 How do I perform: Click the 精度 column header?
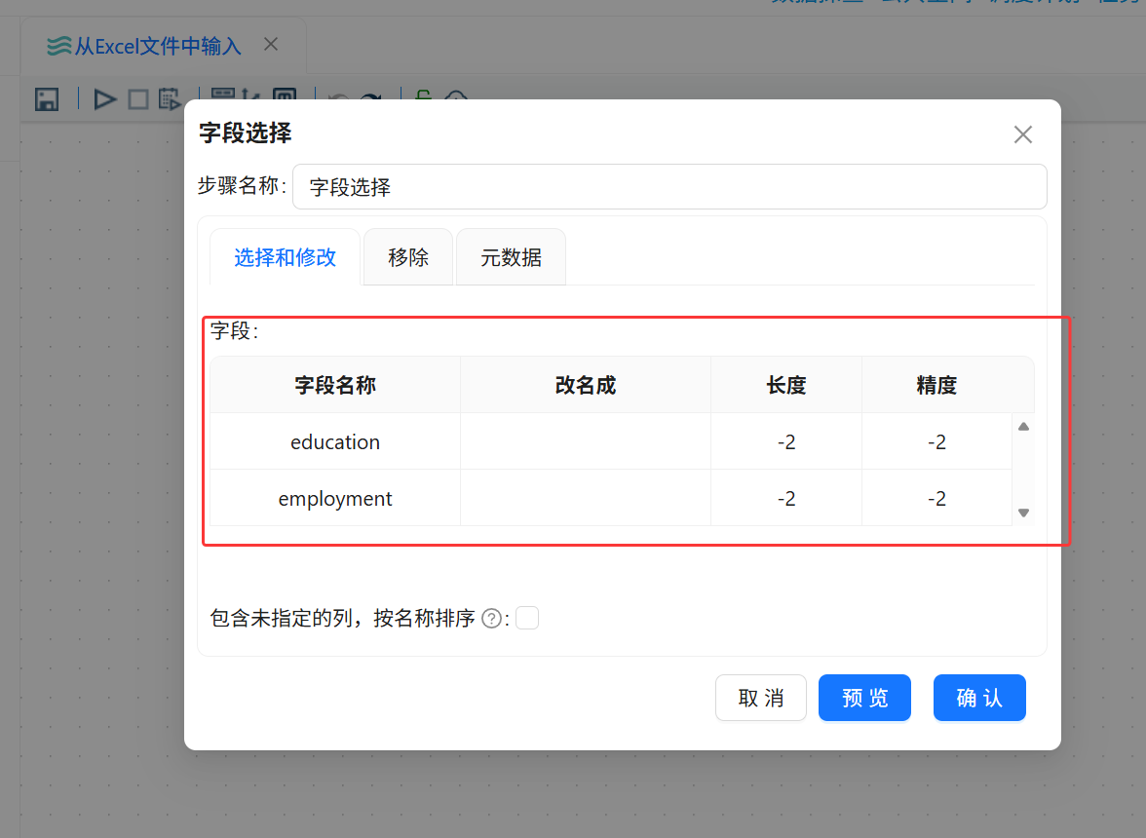(937, 385)
